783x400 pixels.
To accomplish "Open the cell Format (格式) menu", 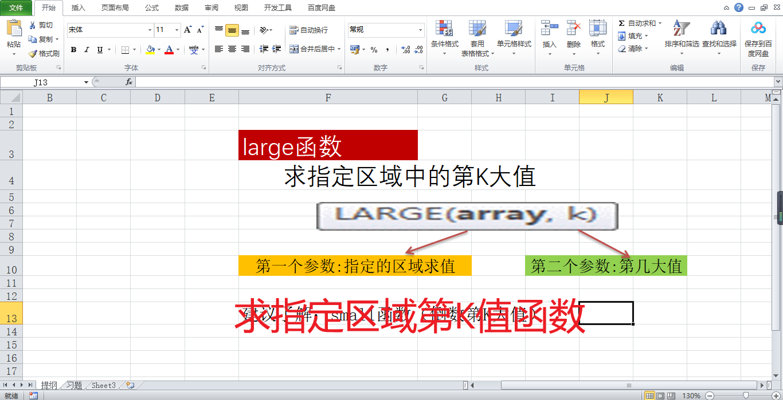I will click(x=598, y=38).
